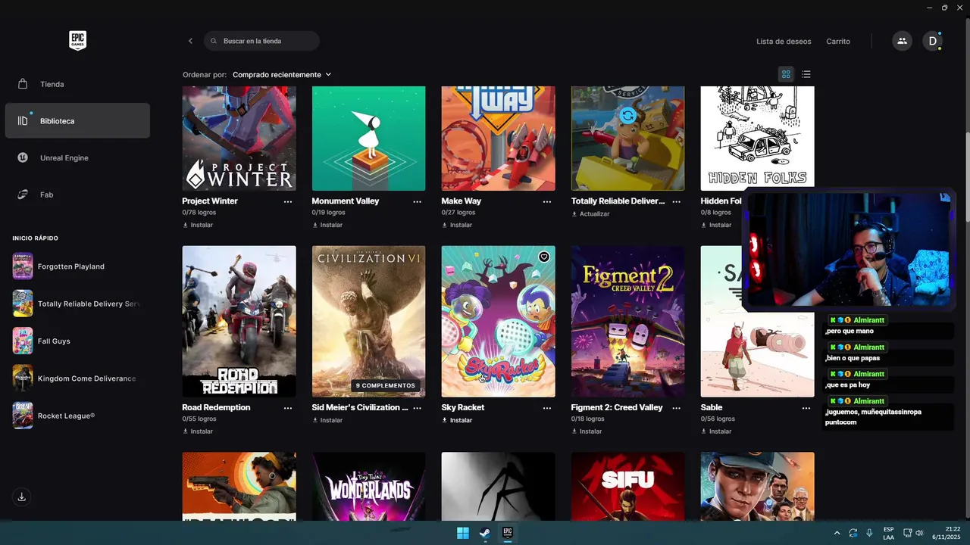Open Carrito

click(838, 42)
